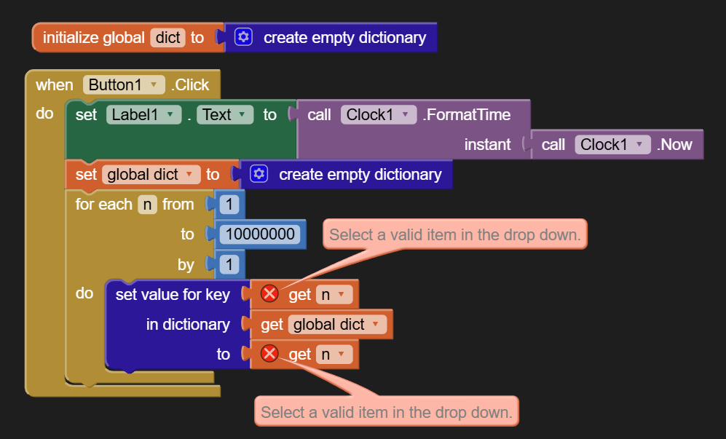Click the upper Select a valid item warning bubble
Viewport: 726px width, 439px height.
(454, 234)
